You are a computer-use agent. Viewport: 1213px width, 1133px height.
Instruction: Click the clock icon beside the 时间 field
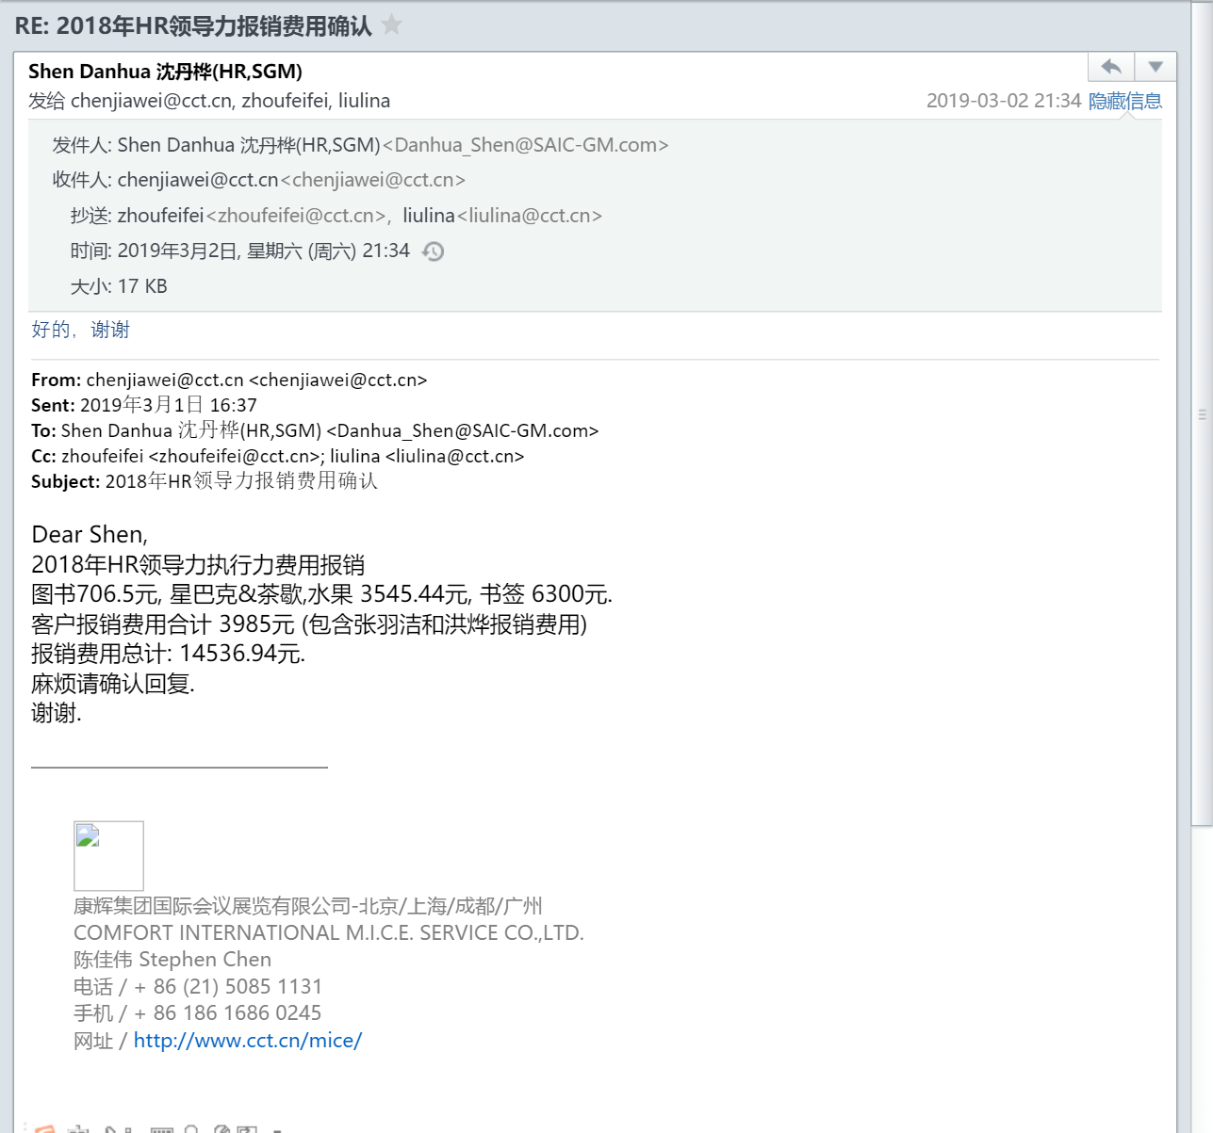click(433, 251)
